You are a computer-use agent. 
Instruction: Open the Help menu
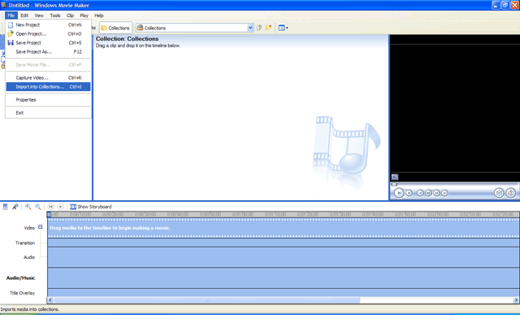[x=99, y=15]
